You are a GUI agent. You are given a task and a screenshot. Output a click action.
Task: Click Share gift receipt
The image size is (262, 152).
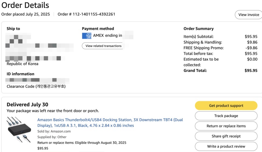pos(226,136)
